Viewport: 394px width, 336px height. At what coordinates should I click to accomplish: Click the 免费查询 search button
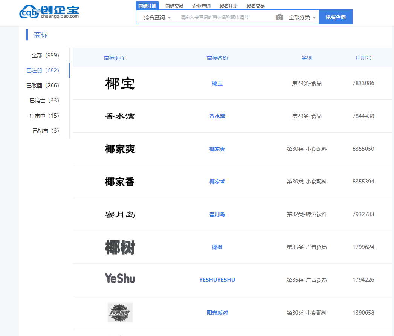coord(336,17)
